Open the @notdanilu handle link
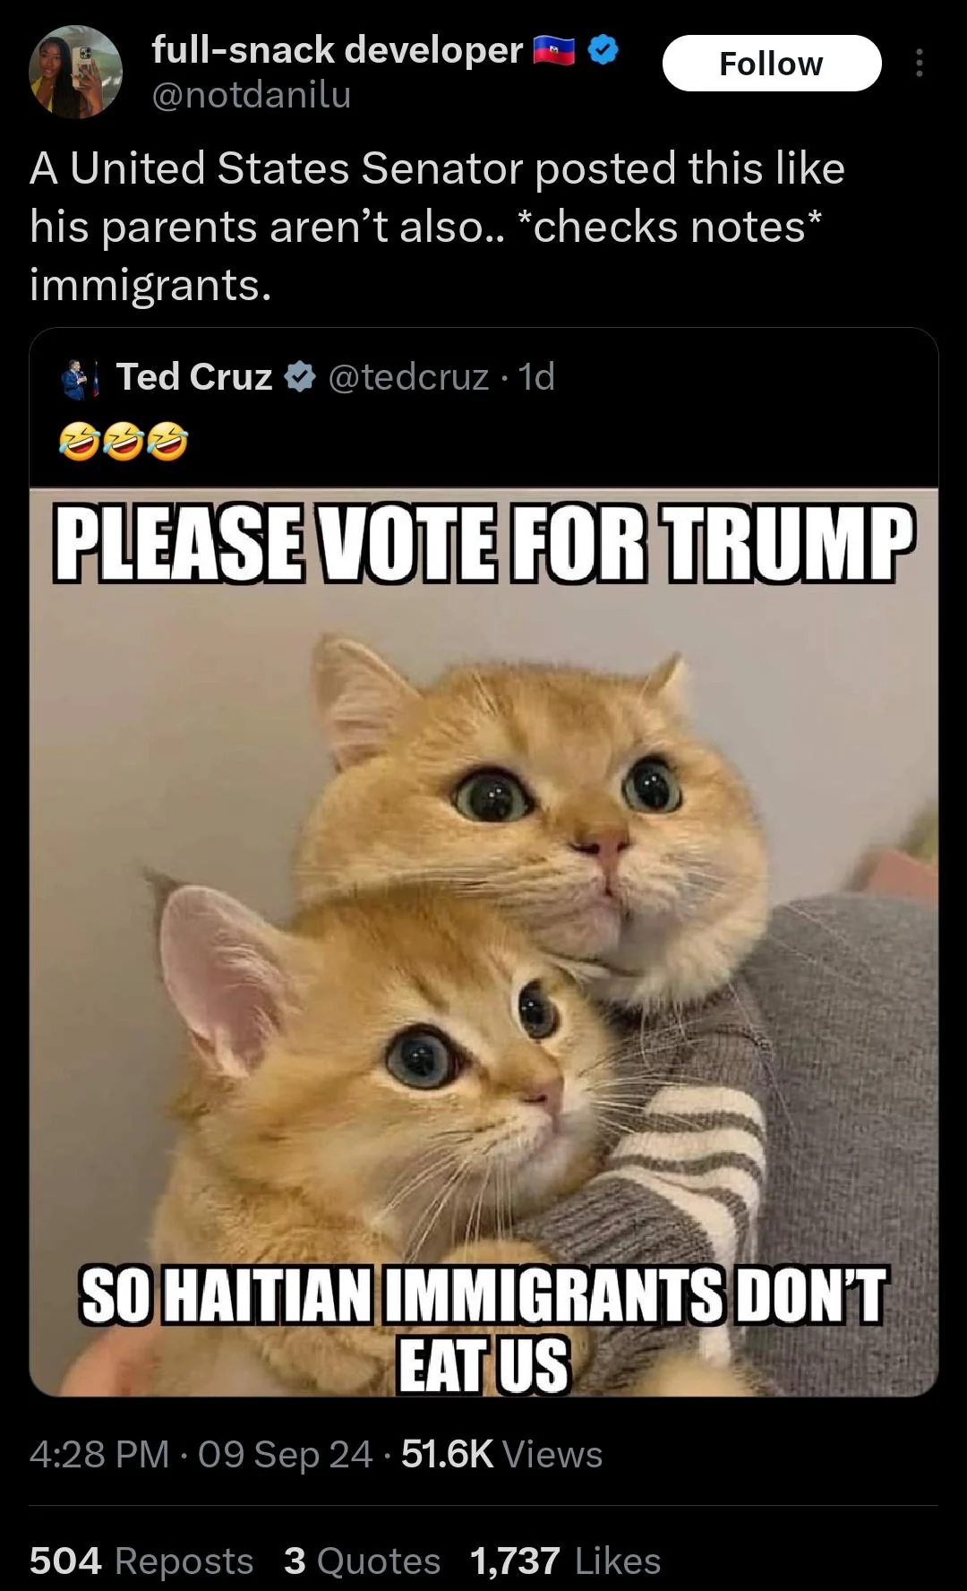The height and width of the screenshot is (1591, 967). coord(252,94)
